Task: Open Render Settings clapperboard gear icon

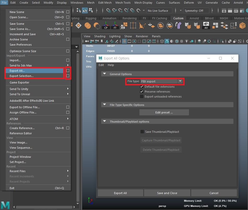Action: (x=242, y=10)
